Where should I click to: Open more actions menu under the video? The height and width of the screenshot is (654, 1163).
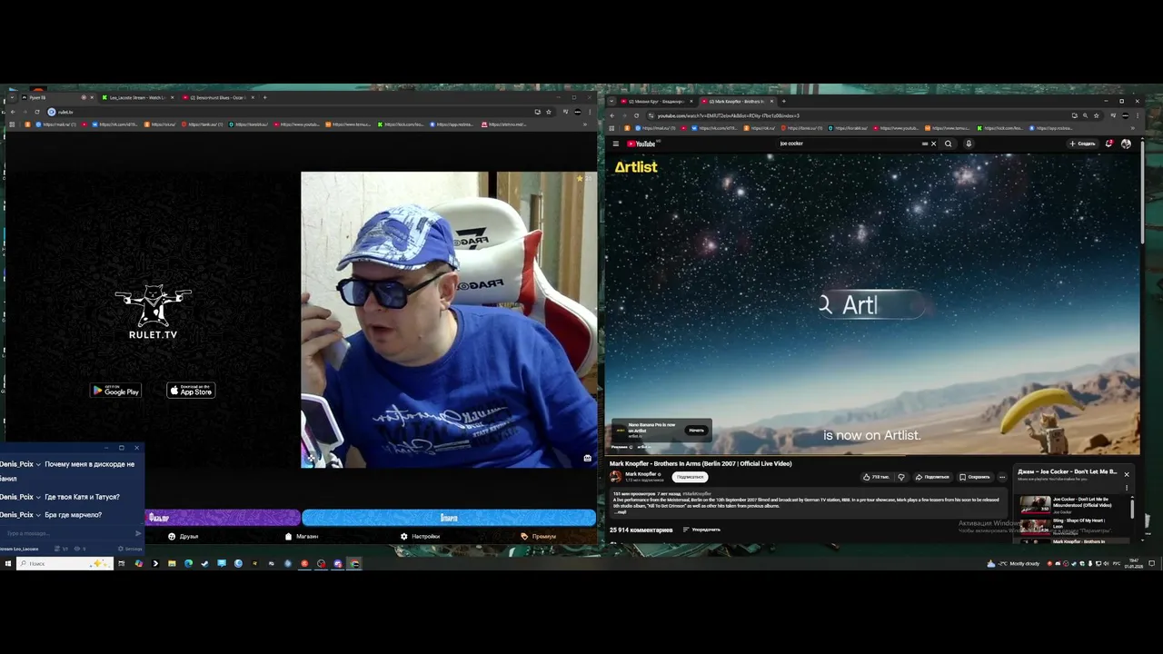click(1002, 477)
